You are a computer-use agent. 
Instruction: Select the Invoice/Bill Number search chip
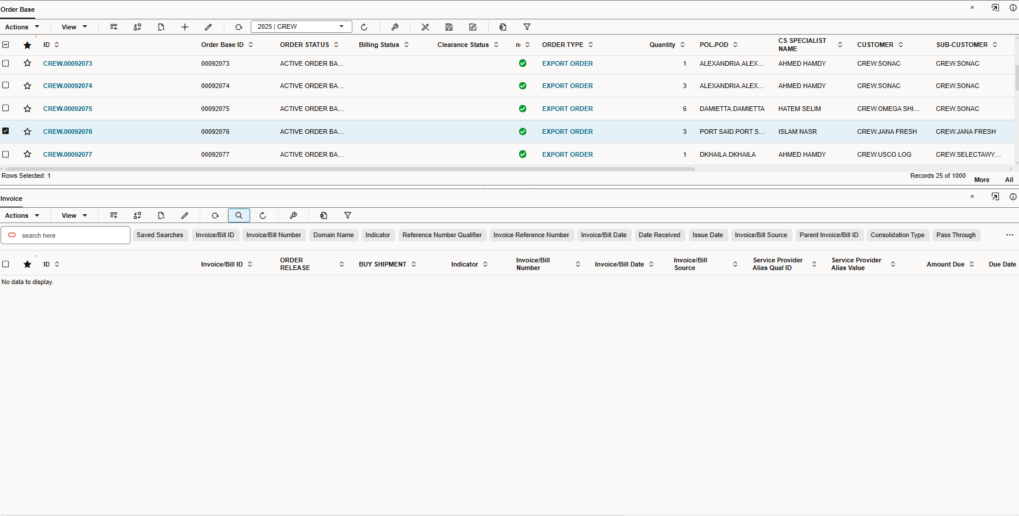(274, 235)
